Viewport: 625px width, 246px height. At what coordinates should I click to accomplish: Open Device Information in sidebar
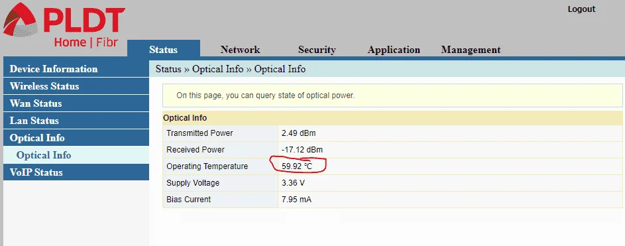(76, 69)
